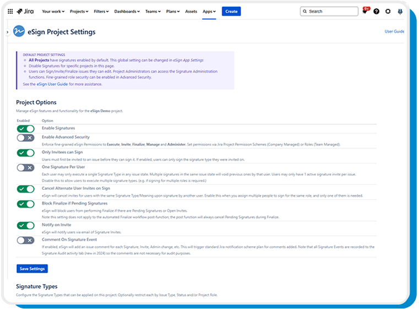Turn off Notify on Invite toggle
The height and width of the screenshot is (309, 419).
pos(26,225)
